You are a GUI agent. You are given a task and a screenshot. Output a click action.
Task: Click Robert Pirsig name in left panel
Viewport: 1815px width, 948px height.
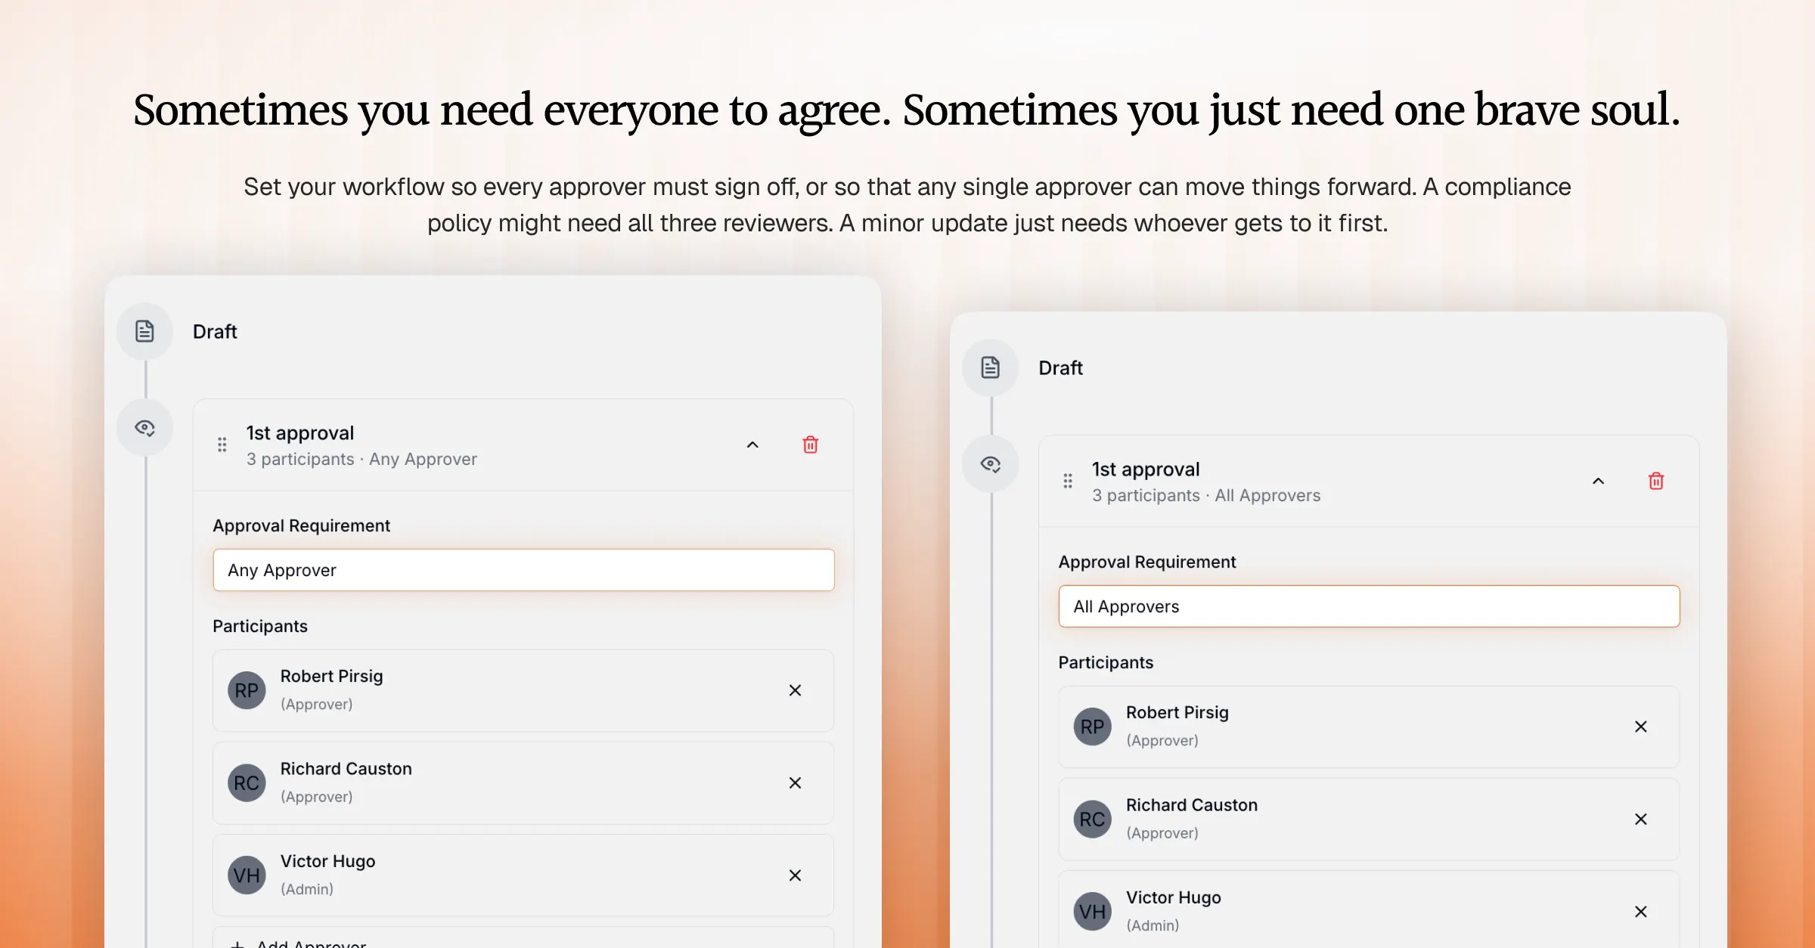tap(331, 676)
